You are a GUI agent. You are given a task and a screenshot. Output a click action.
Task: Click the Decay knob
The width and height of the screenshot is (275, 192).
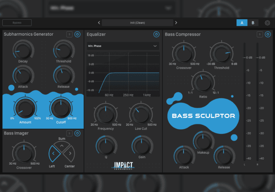23,50
